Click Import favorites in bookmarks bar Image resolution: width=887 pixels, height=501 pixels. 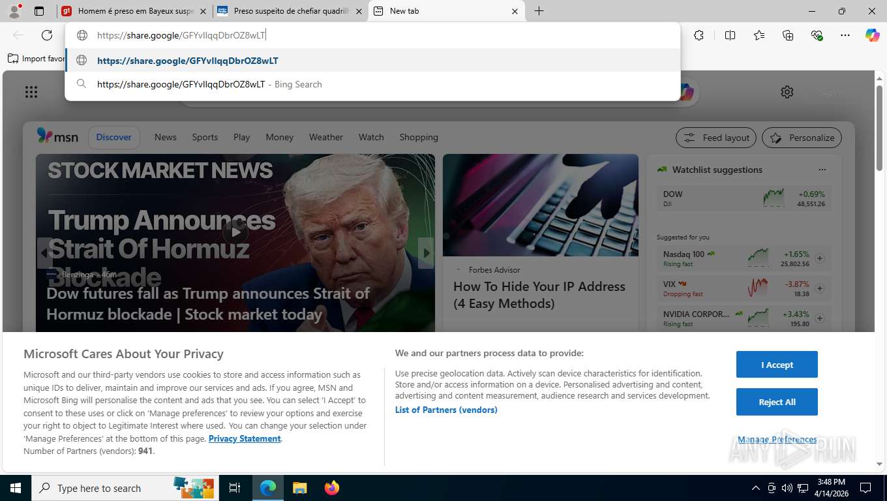pyautogui.click(x=36, y=59)
